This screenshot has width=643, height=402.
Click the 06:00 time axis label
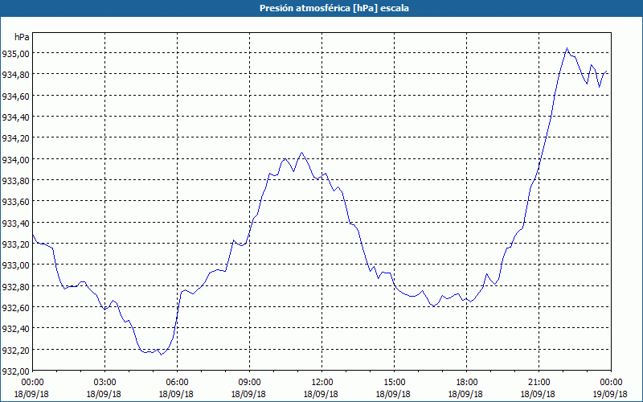(177, 383)
